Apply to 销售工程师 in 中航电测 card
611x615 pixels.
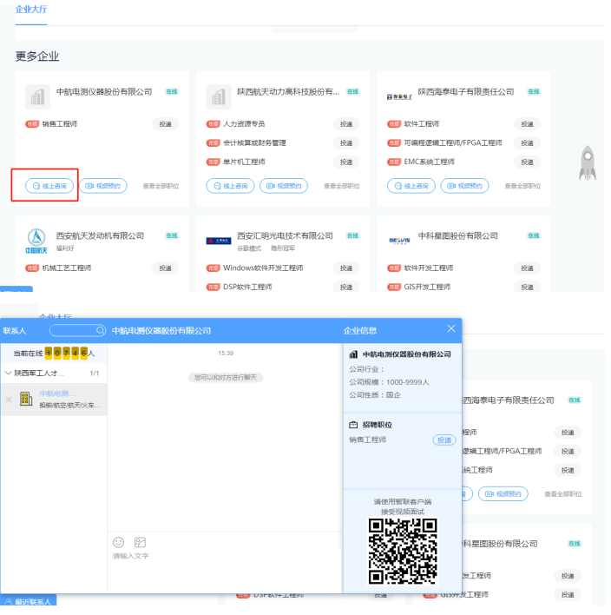[x=167, y=125]
